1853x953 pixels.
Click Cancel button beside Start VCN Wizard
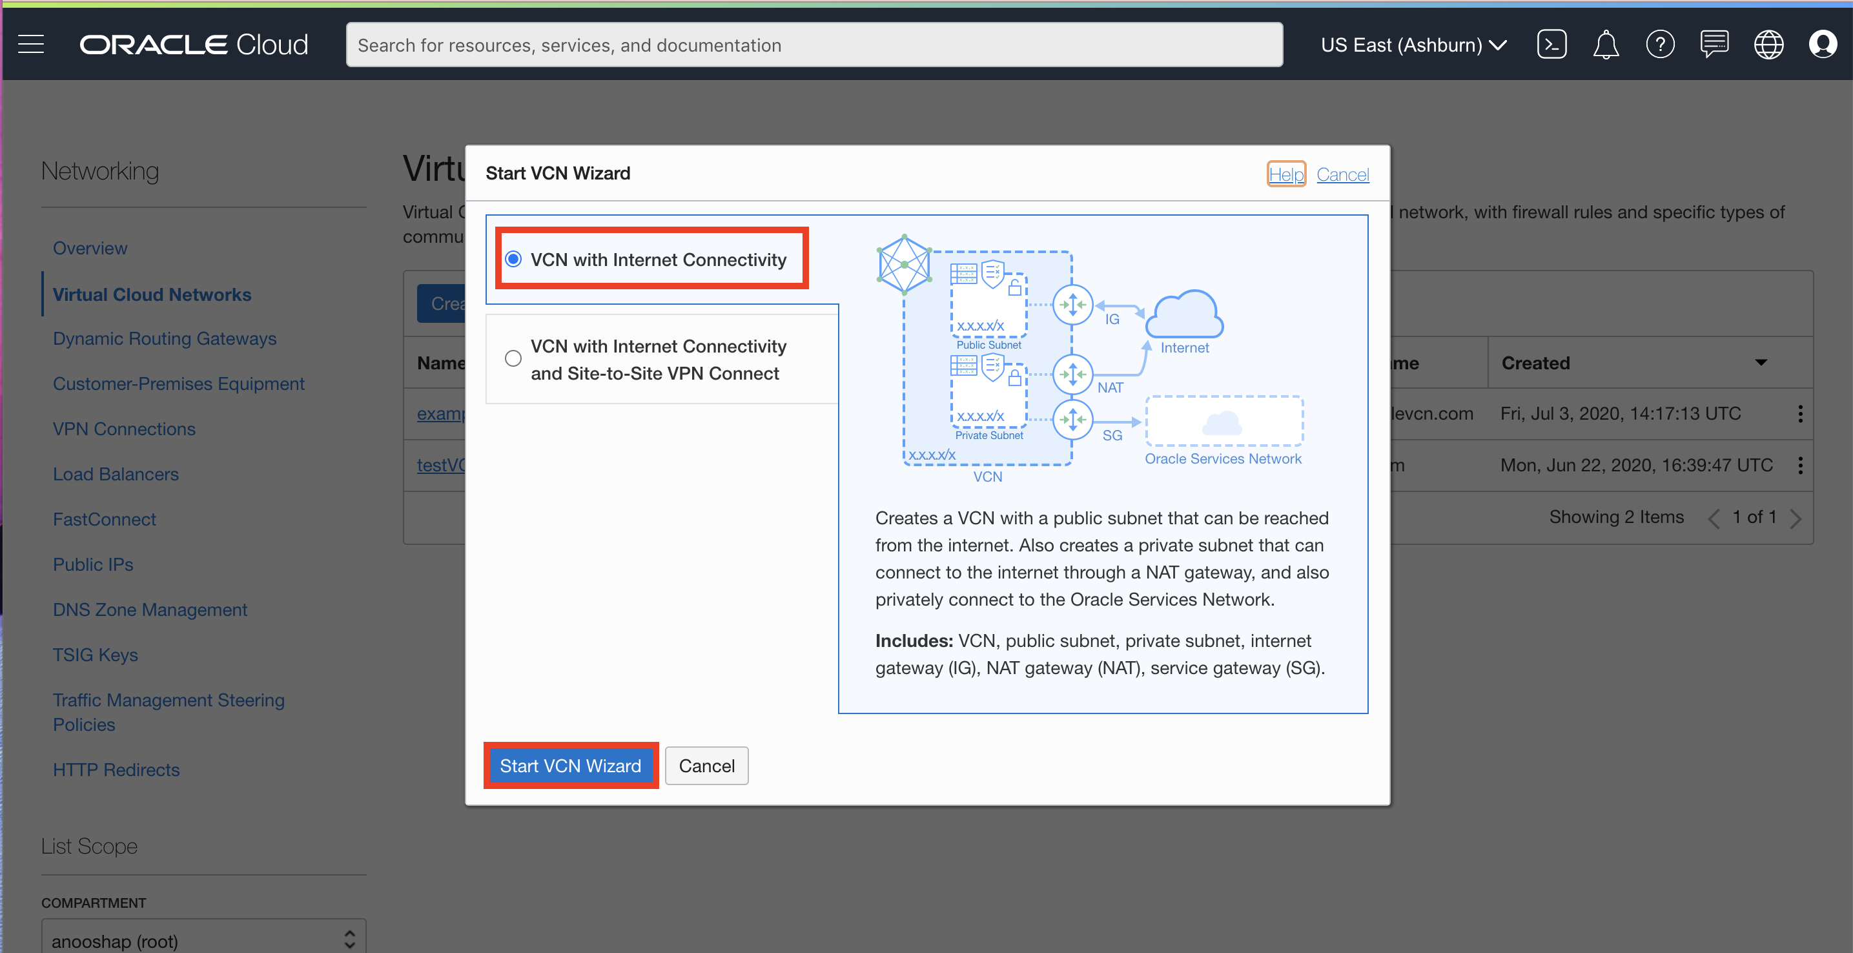(x=706, y=765)
